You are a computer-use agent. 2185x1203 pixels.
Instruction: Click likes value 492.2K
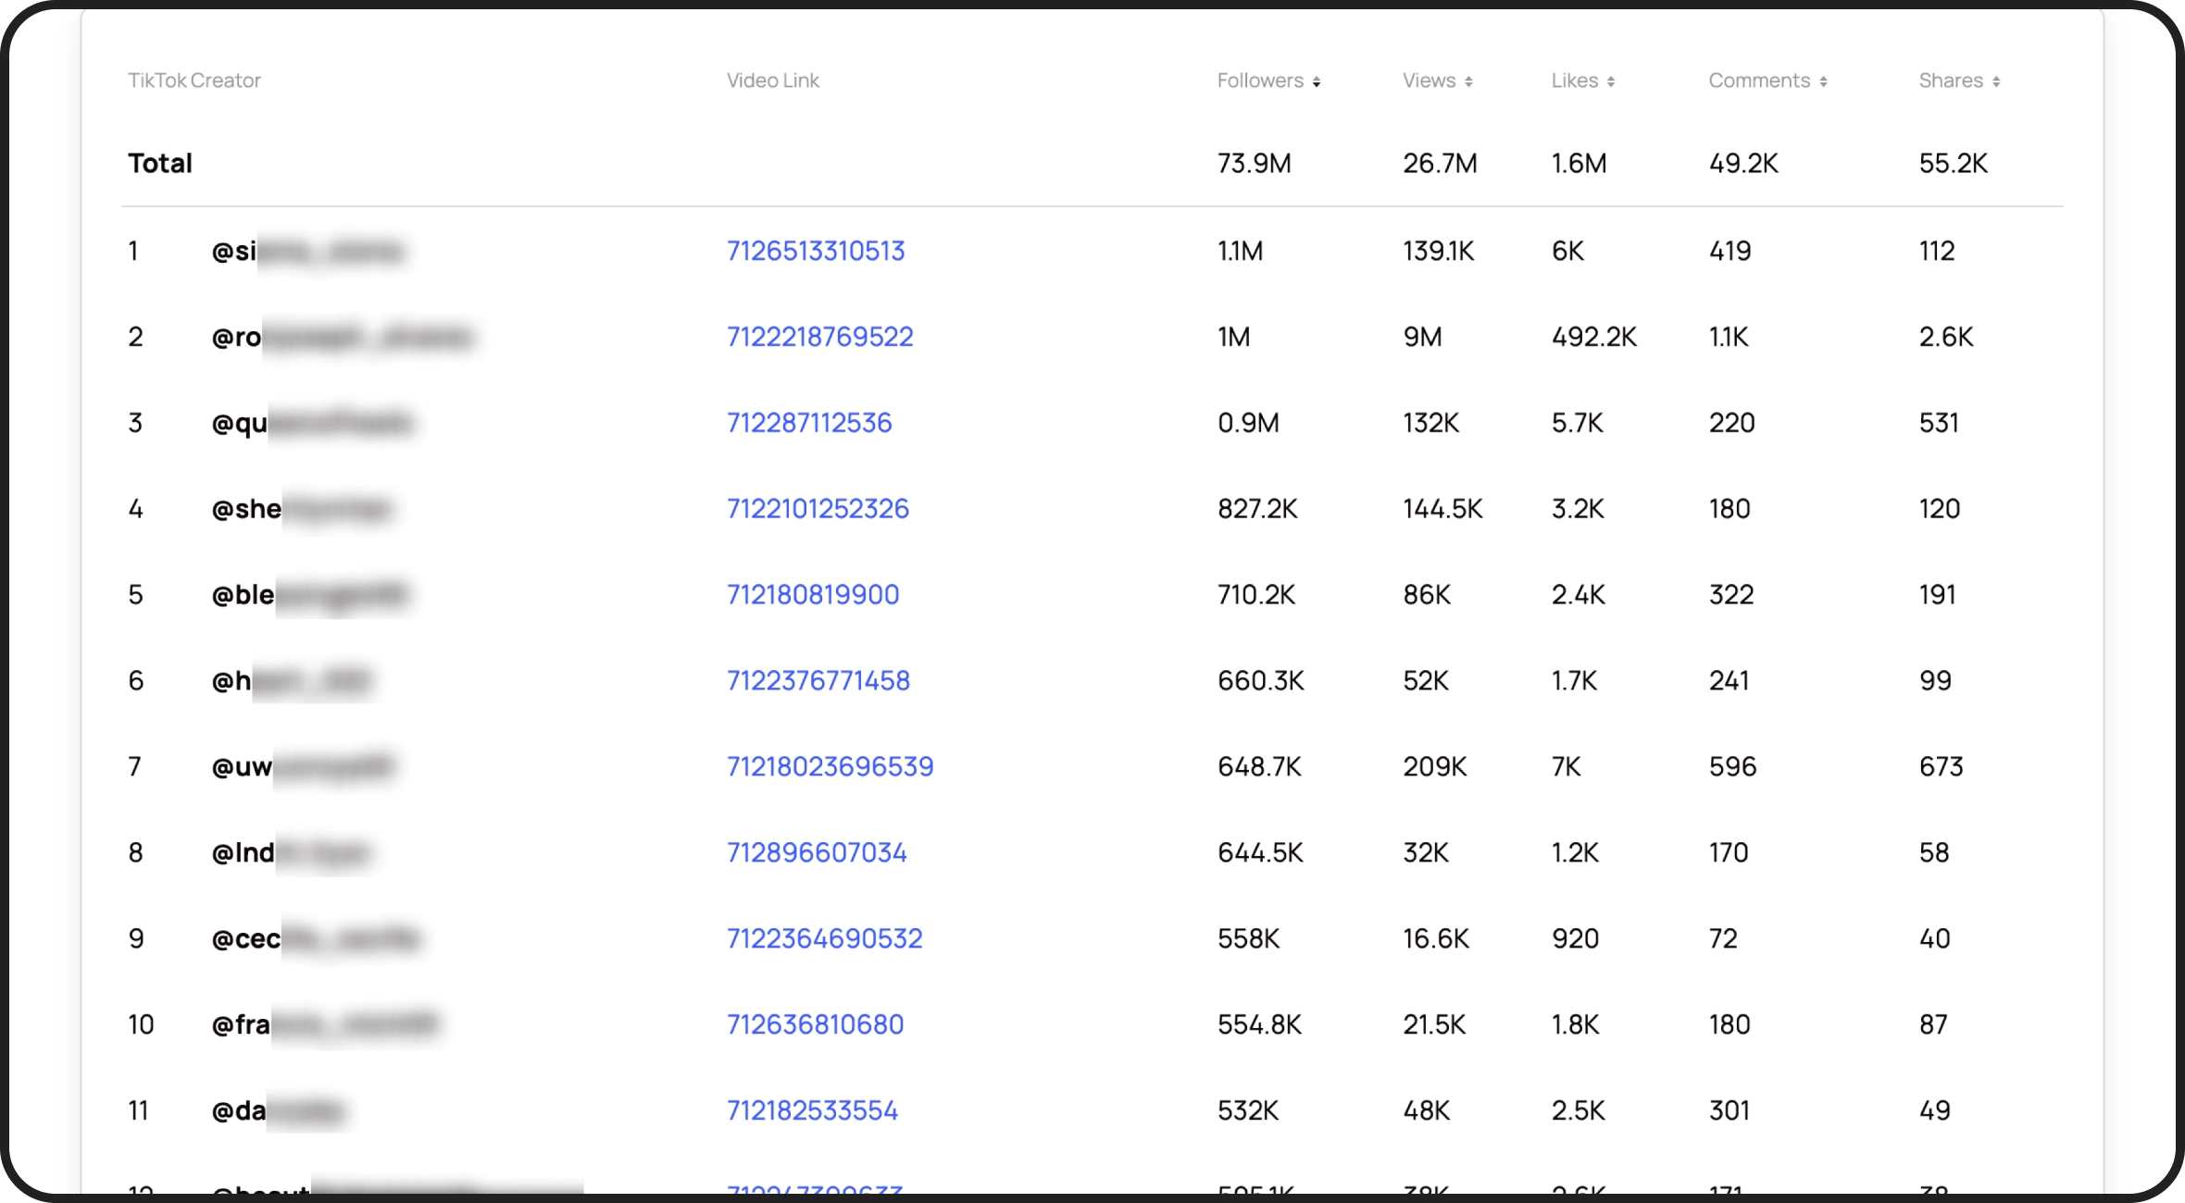pos(1594,337)
